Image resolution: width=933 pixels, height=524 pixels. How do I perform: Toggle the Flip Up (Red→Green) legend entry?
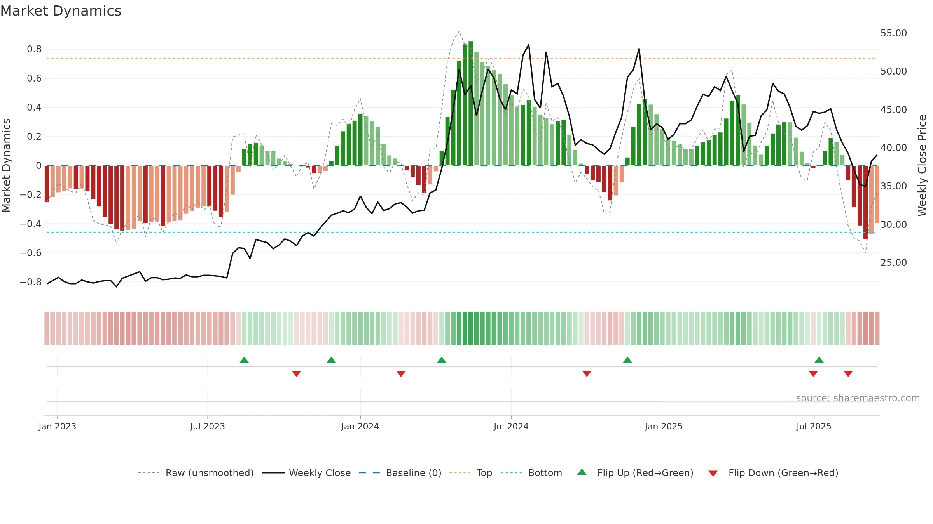coord(636,473)
